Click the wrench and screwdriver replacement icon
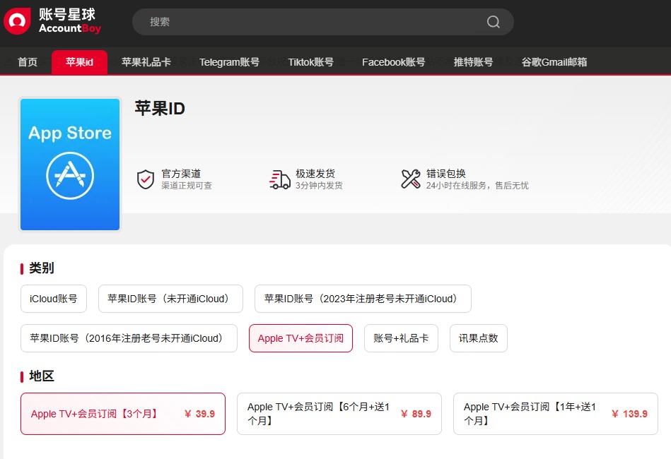 point(410,179)
